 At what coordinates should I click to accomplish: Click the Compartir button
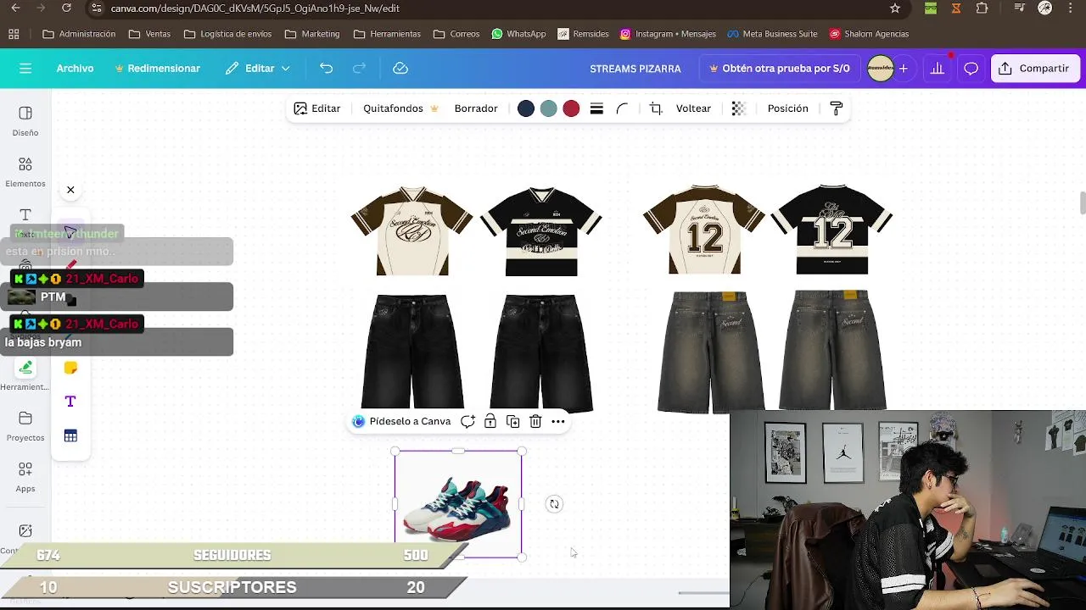click(x=1035, y=69)
